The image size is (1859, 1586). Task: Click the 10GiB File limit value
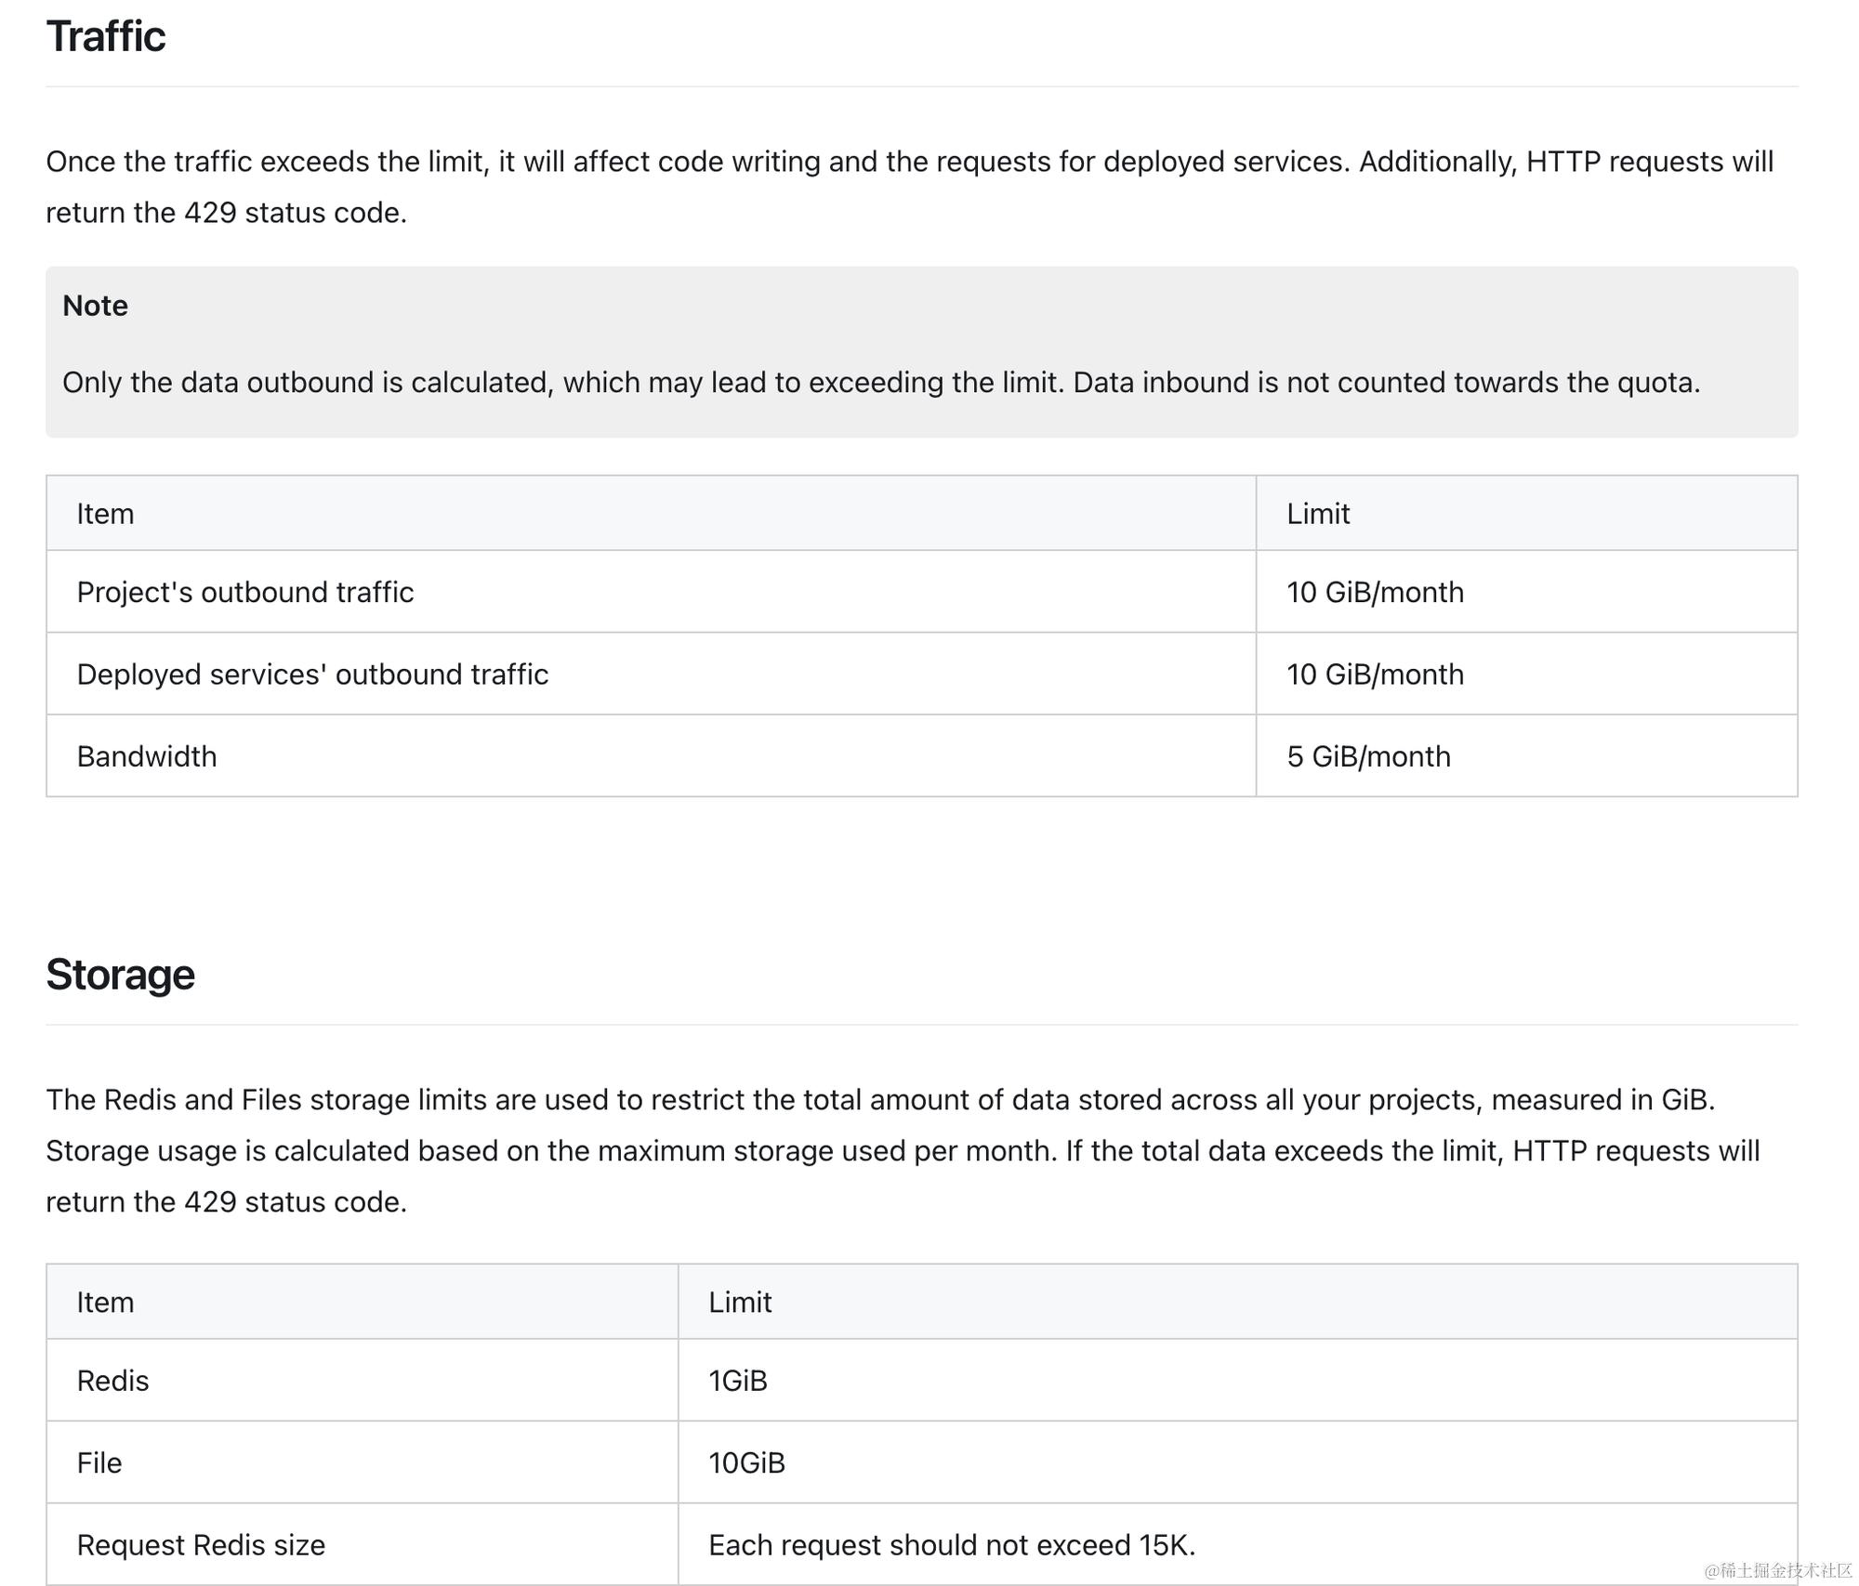(x=746, y=1463)
